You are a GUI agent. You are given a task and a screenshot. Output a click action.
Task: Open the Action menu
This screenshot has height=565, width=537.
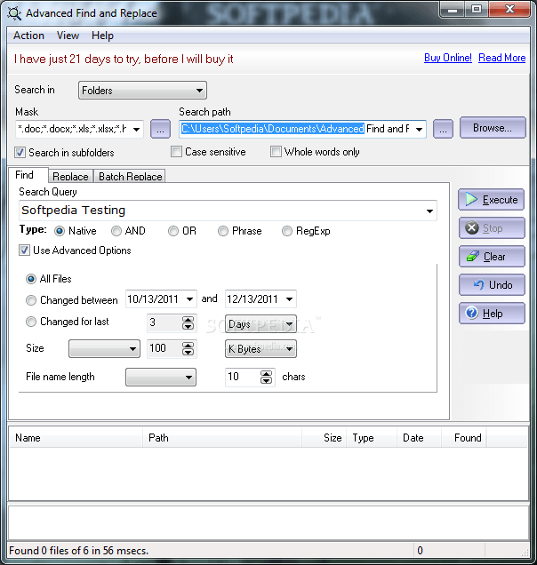(x=28, y=36)
